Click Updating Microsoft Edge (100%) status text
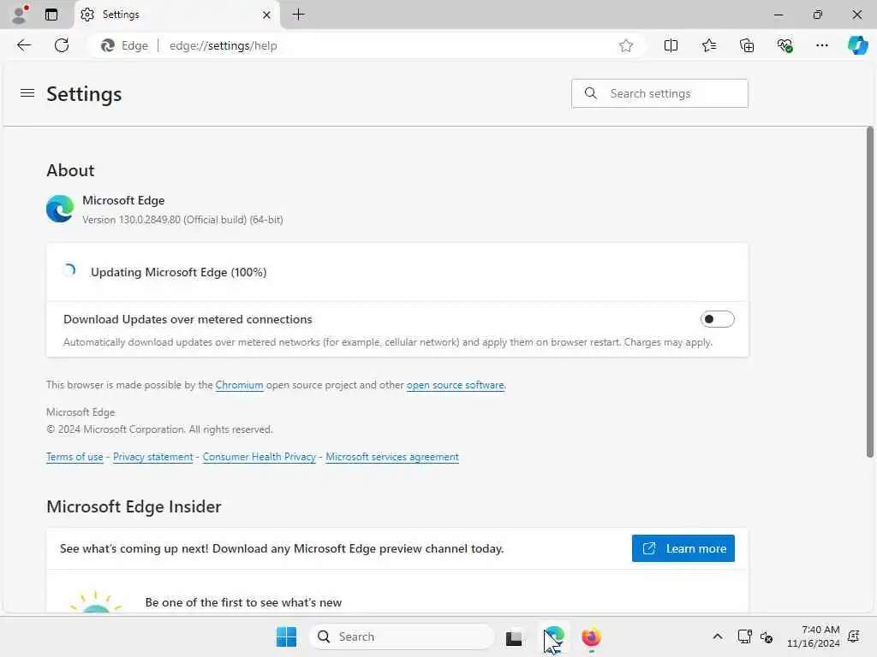This screenshot has height=657, width=877. click(179, 272)
